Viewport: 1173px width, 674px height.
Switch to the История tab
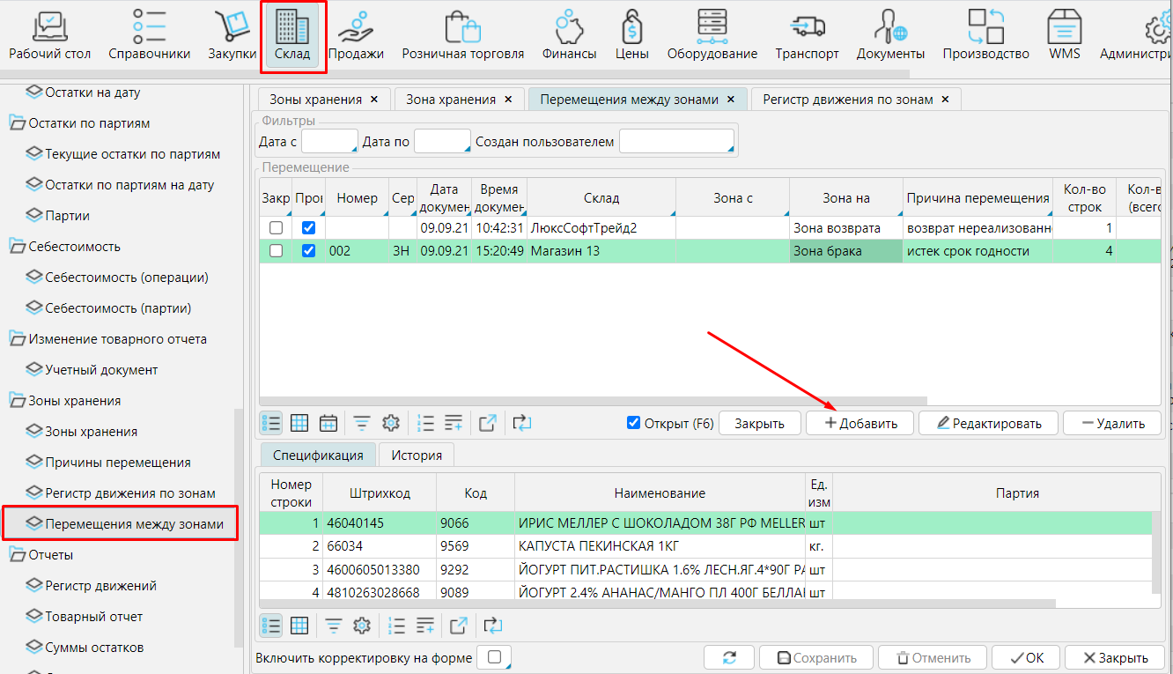416,456
